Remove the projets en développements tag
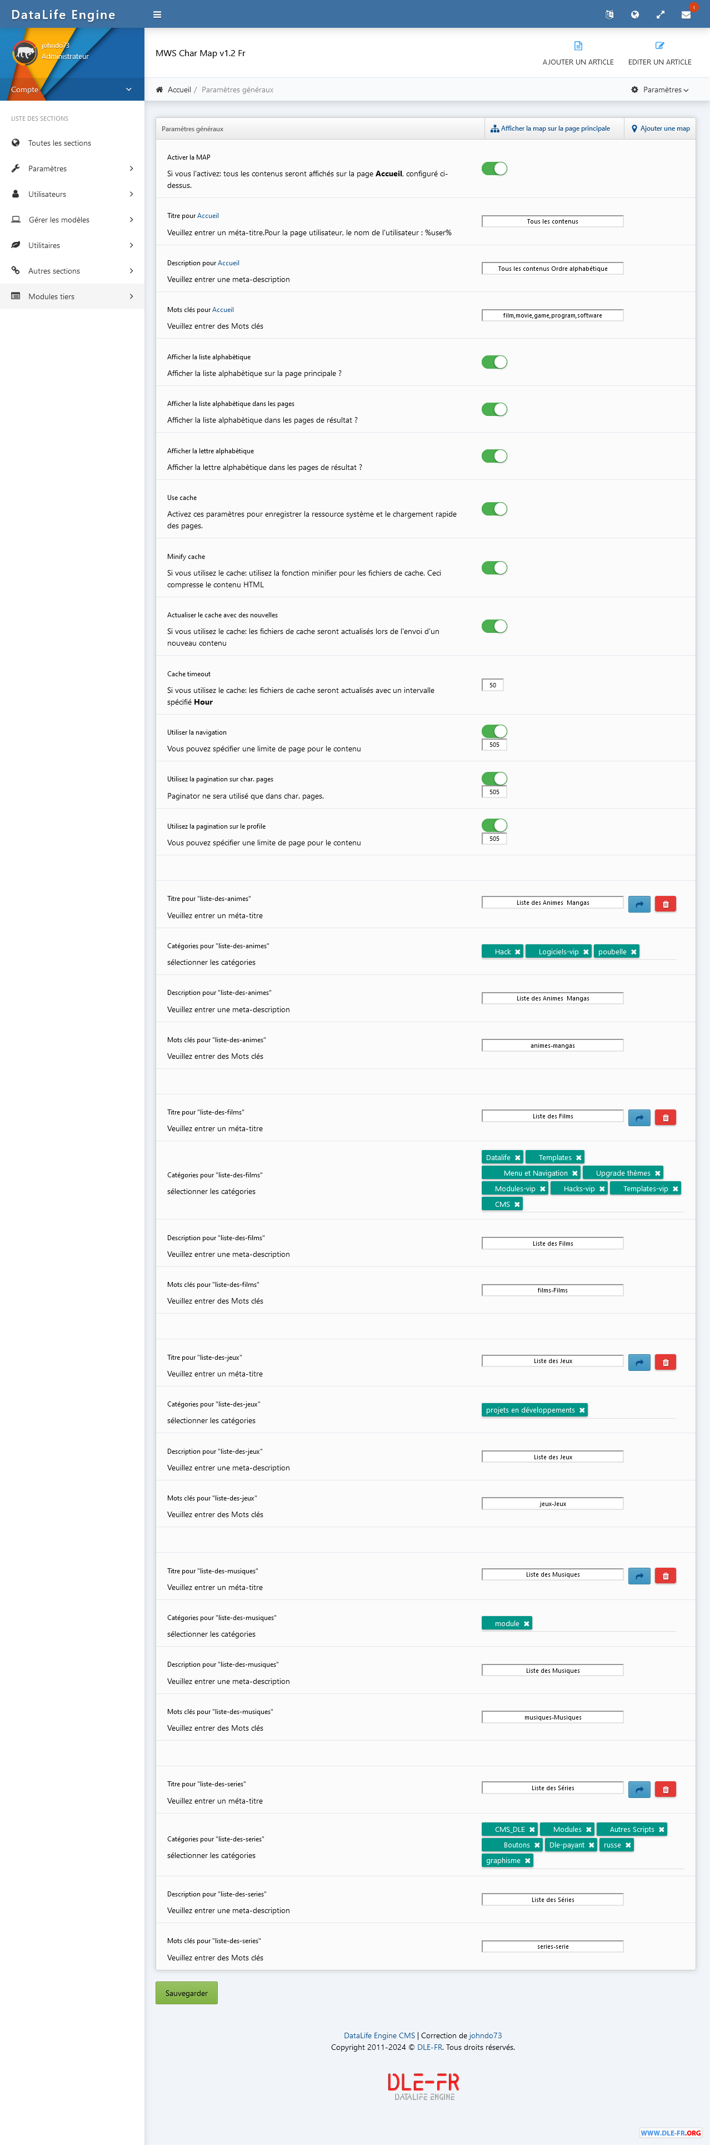Viewport: 710px width, 2145px height. pyautogui.click(x=582, y=1410)
